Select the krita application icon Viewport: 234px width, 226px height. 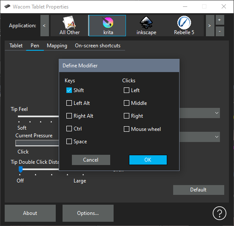pos(107,26)
